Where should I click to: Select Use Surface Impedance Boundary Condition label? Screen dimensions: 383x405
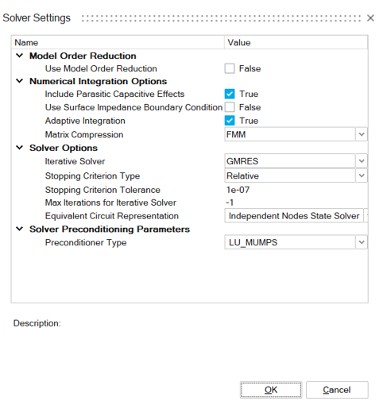[133, 107]
